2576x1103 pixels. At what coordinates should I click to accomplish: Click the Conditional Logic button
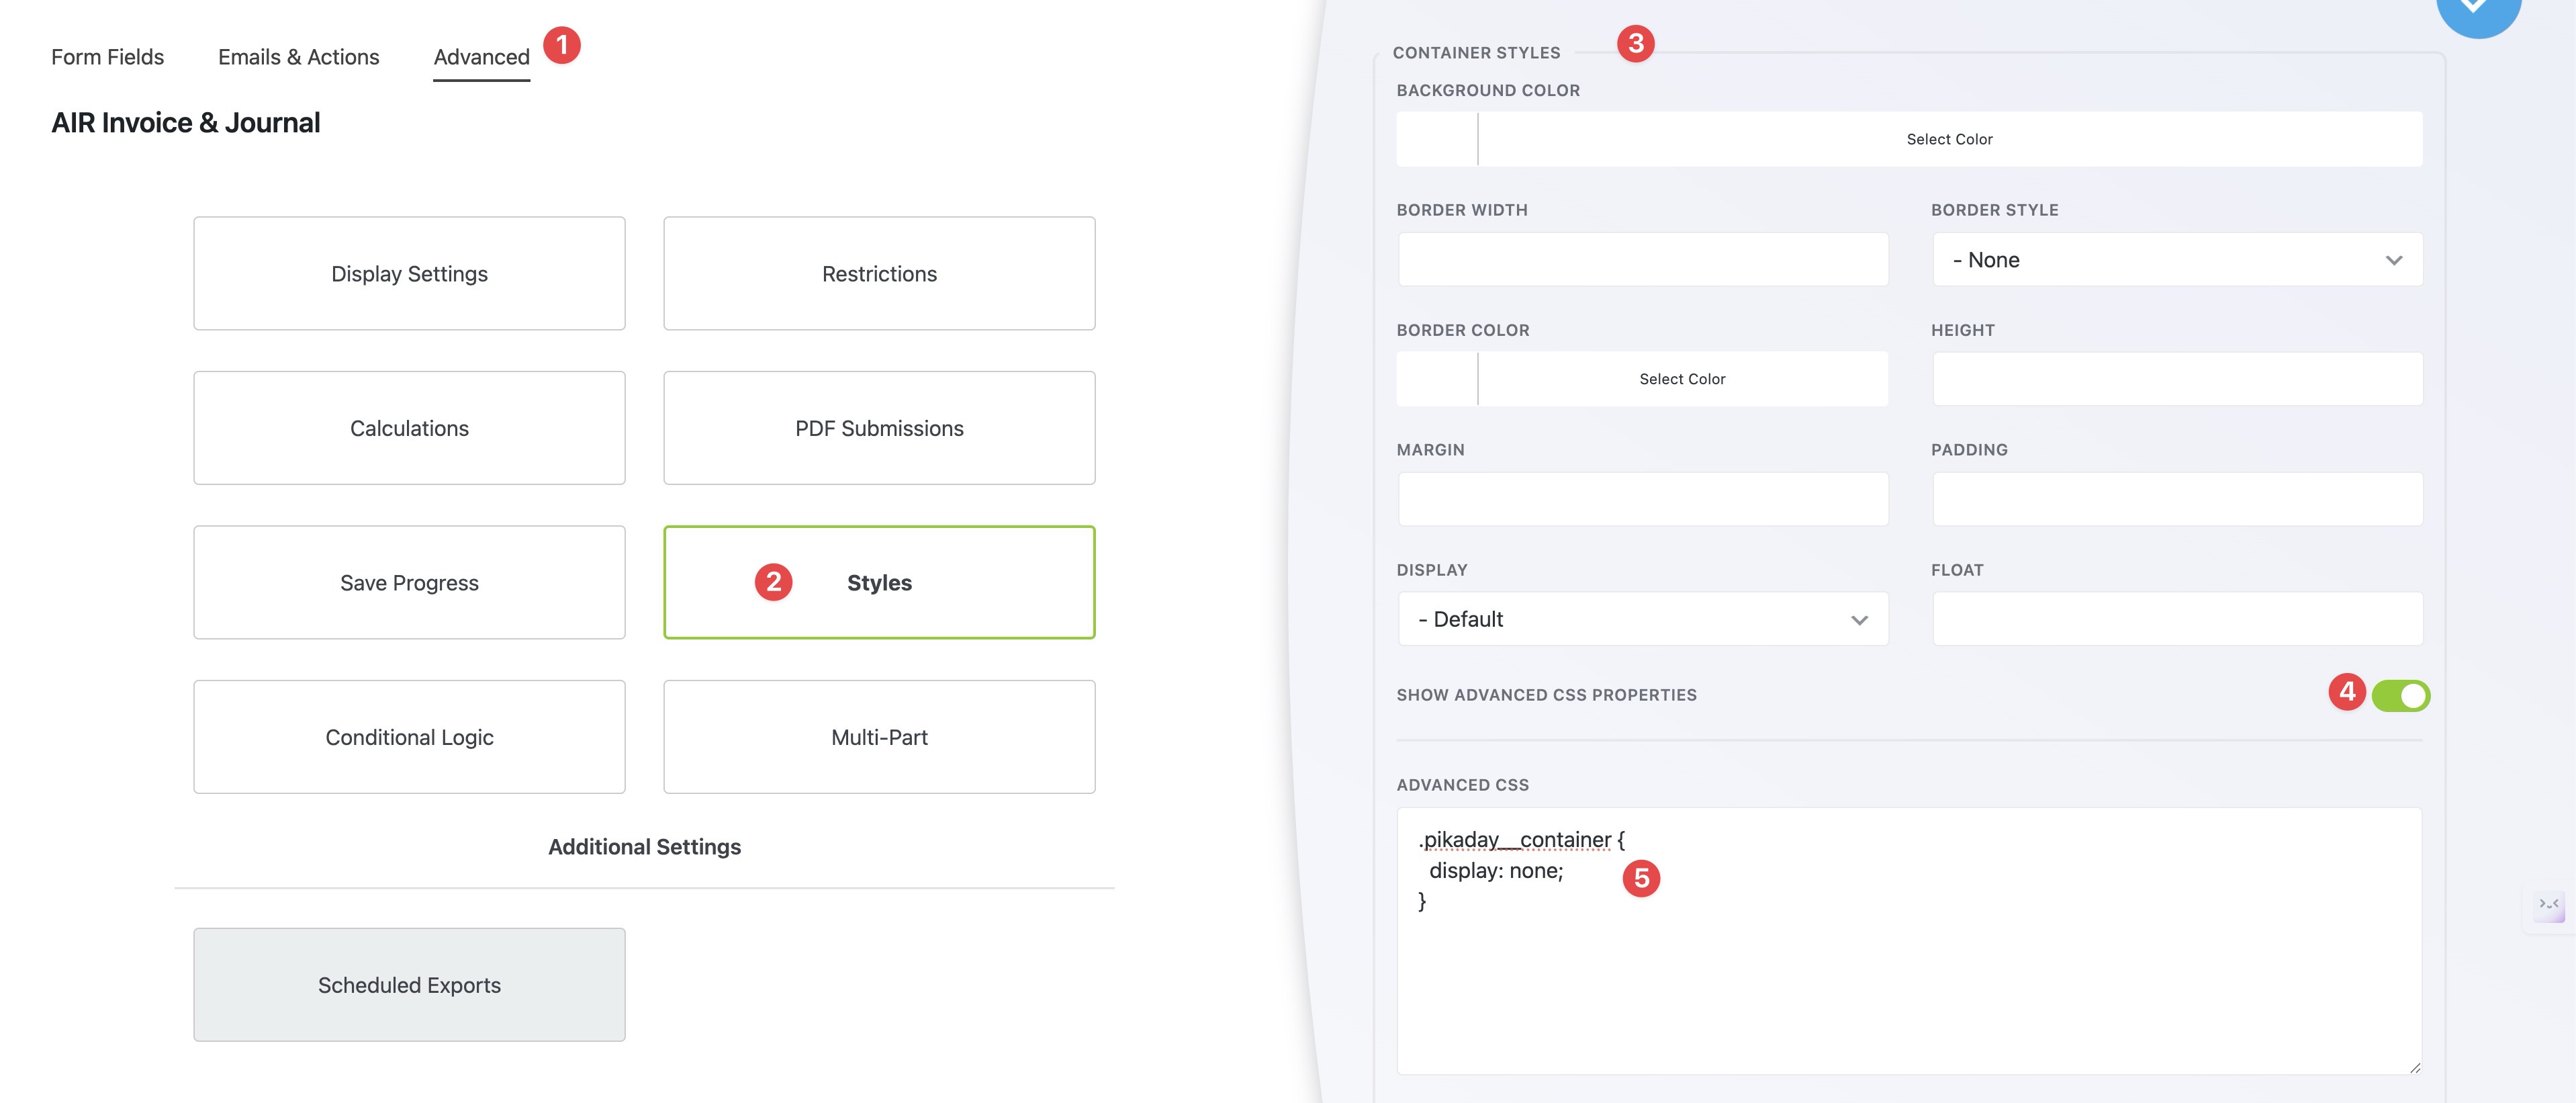tap(409, 737)
